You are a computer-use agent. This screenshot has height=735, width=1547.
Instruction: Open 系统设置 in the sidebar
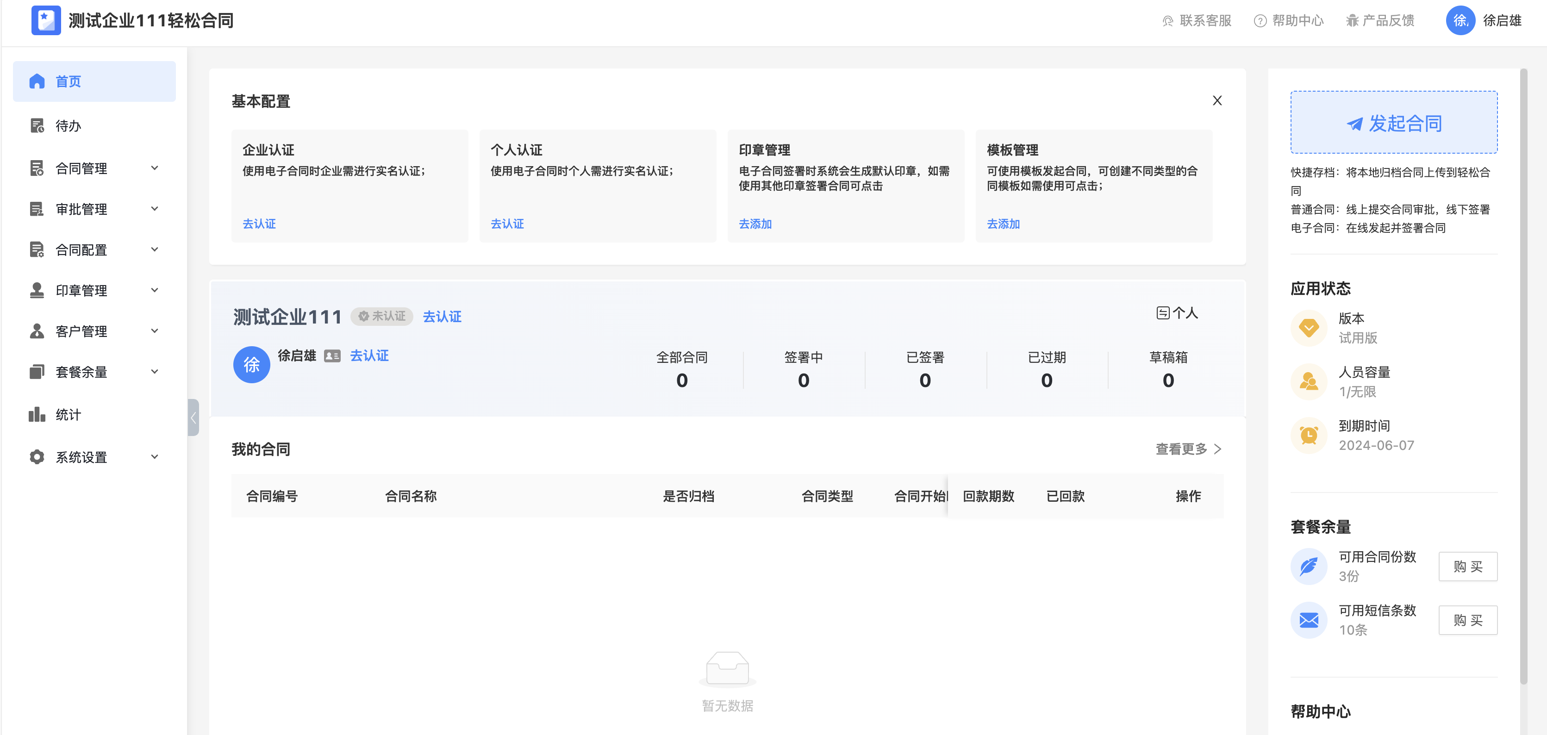pyautogui.click(x=94, y=457)
